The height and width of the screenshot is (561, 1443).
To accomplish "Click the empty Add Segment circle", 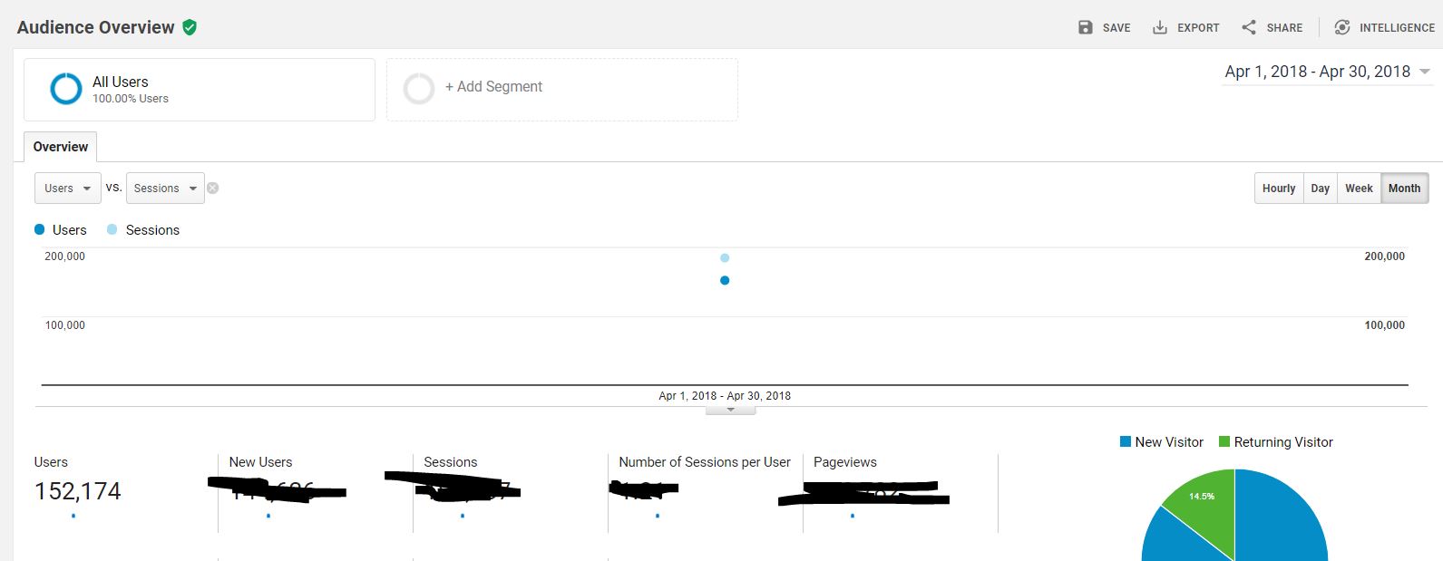I will [x=419, y=89].
